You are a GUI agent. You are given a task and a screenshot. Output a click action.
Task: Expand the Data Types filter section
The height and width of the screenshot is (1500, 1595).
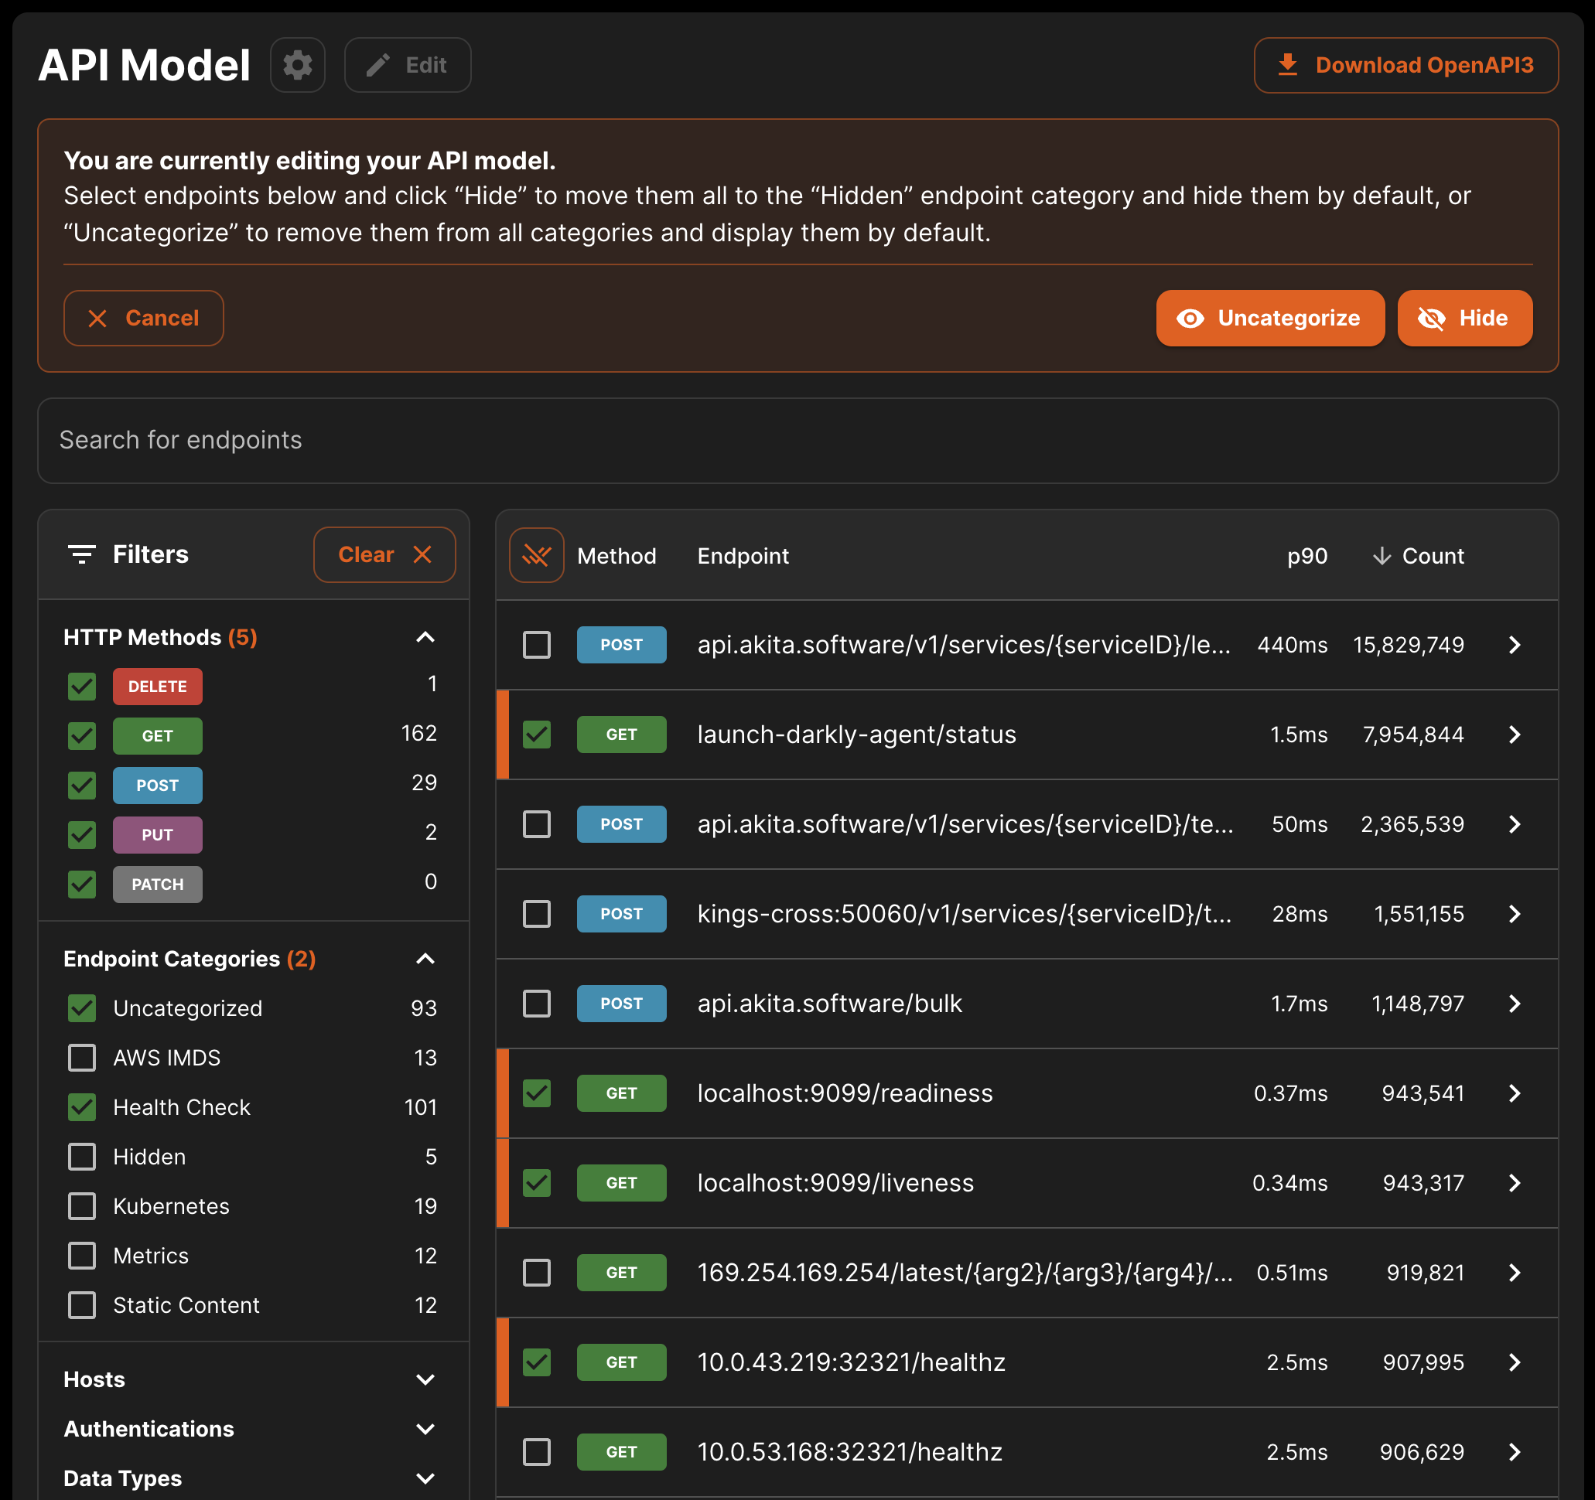point(425,1478)
